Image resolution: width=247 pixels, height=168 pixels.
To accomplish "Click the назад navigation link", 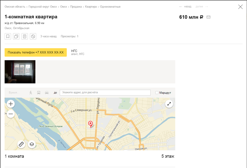I will [x=186, y=7].
